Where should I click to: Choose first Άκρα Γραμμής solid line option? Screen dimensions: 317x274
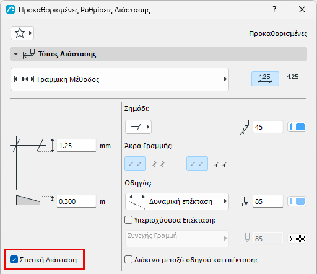point(135,164)
